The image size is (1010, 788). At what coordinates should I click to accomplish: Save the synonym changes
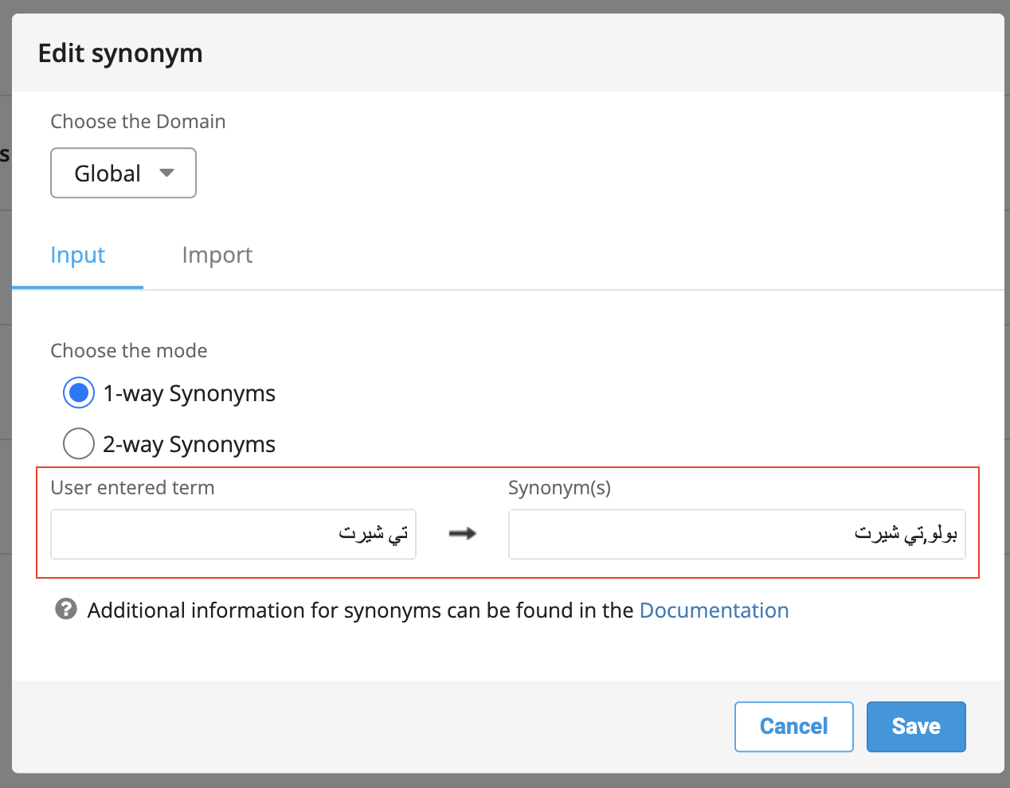coord(915,726)
